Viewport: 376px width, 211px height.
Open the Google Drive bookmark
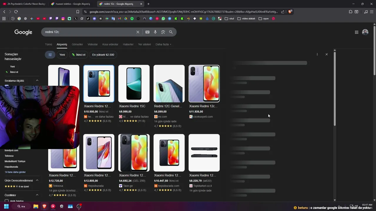click(x=125, y=18)
